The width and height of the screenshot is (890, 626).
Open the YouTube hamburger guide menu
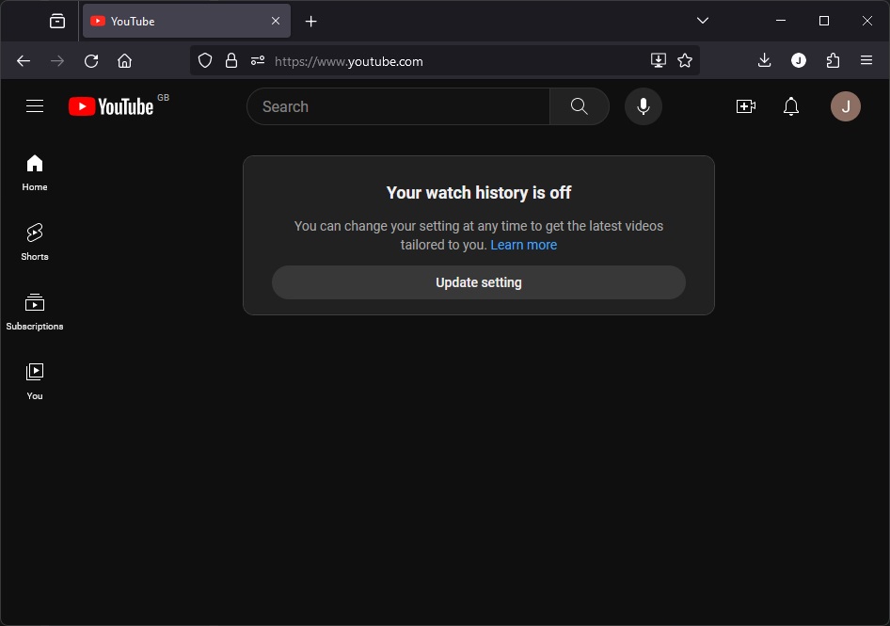click(x=35, y=106)
